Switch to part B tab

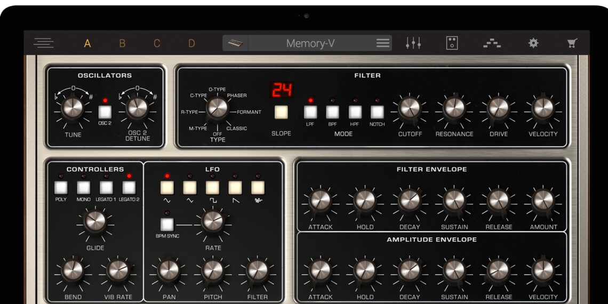click(122, 43)
